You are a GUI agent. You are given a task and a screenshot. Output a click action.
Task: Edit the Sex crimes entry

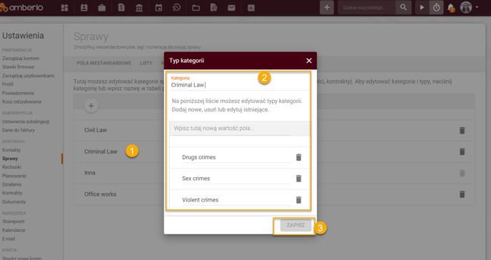click(x=236, y=179)
